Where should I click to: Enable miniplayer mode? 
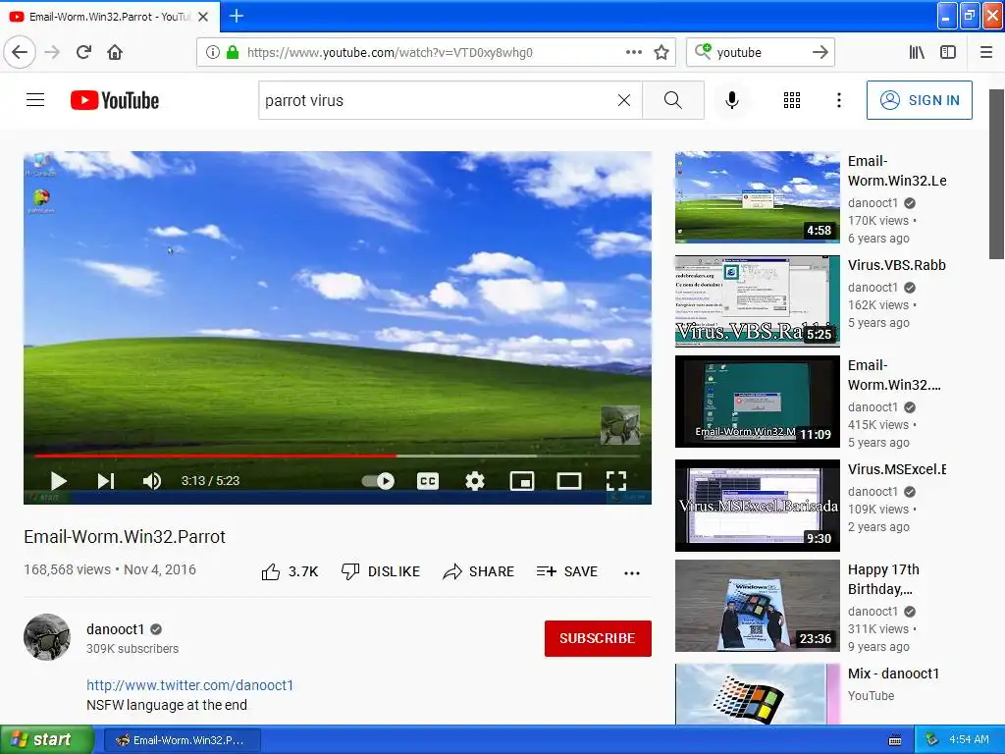coord(522,481)
